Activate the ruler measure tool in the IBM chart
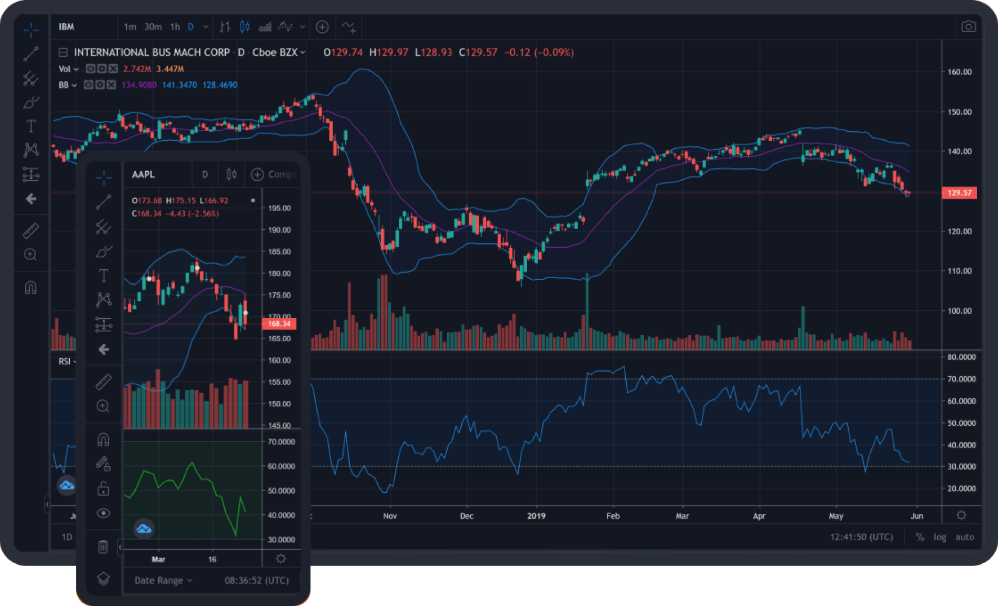The image size is (998, 606). [31, 230]
